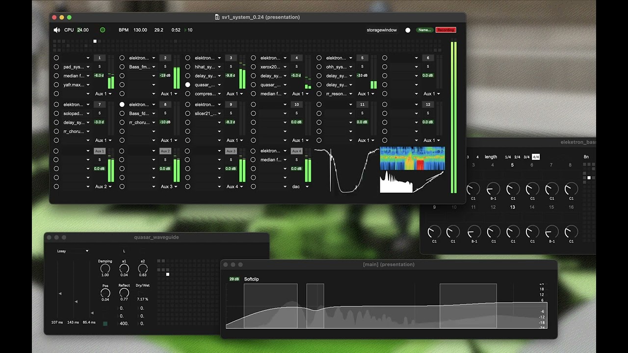The image size is (628, 353).
Task: Click the small teal square in quasar_waveguide
Action: pyautogui.click(x=105, y=324)
